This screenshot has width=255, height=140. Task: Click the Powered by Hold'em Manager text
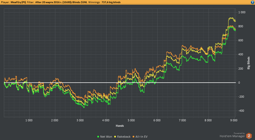pos(232,135)
